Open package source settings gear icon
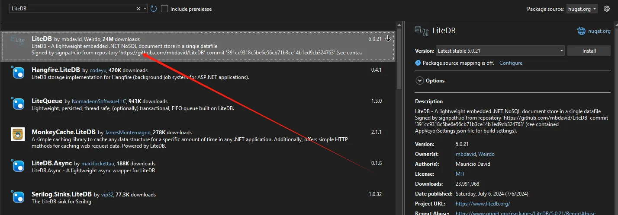 pyautogui.click(x=606, y=9)
